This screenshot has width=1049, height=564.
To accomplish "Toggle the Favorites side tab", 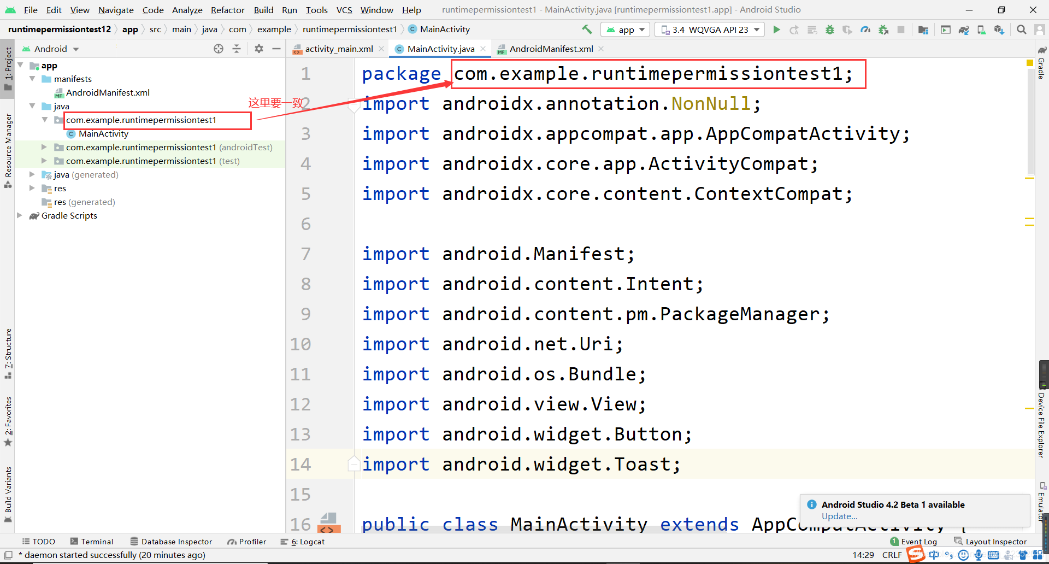I will (8, 422).
